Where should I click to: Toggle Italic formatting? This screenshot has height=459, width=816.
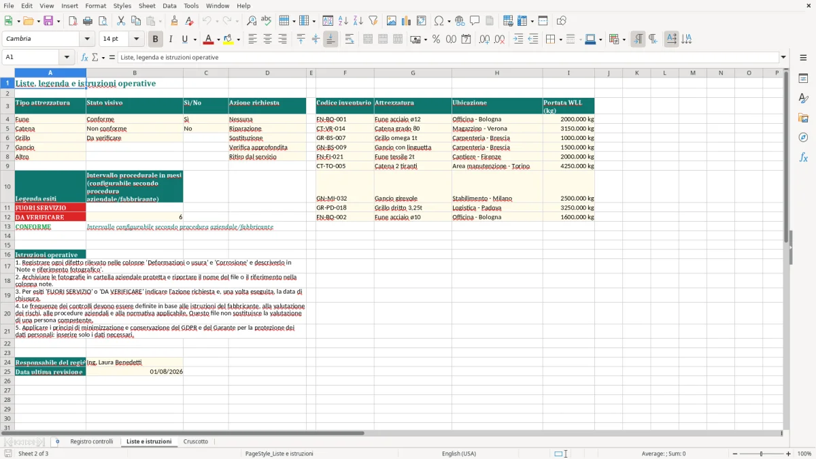coord(170,39)
